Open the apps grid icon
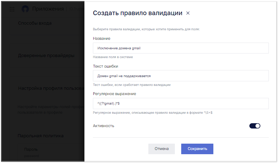The image size is (278, 163). coord(12,9)
